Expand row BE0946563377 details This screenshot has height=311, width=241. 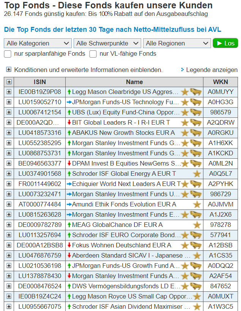(x=9, y=163)
